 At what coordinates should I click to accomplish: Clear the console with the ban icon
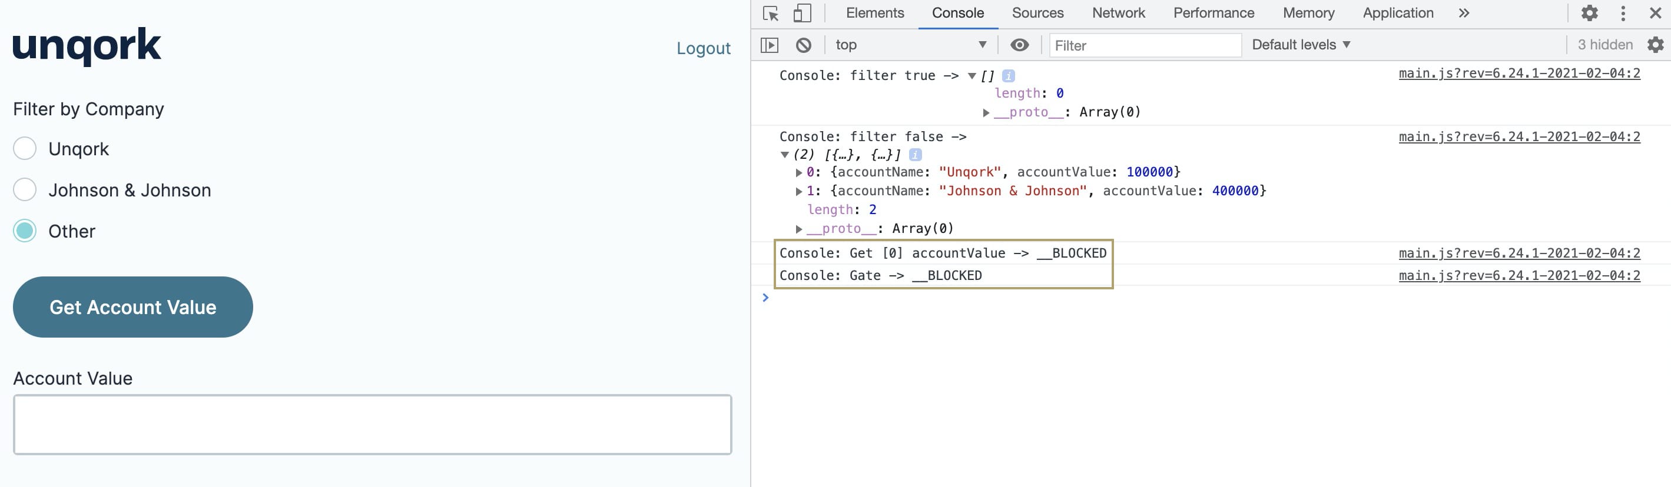coord(804,45)
